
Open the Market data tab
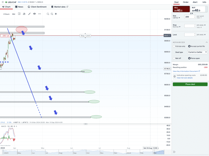point(60,7)
